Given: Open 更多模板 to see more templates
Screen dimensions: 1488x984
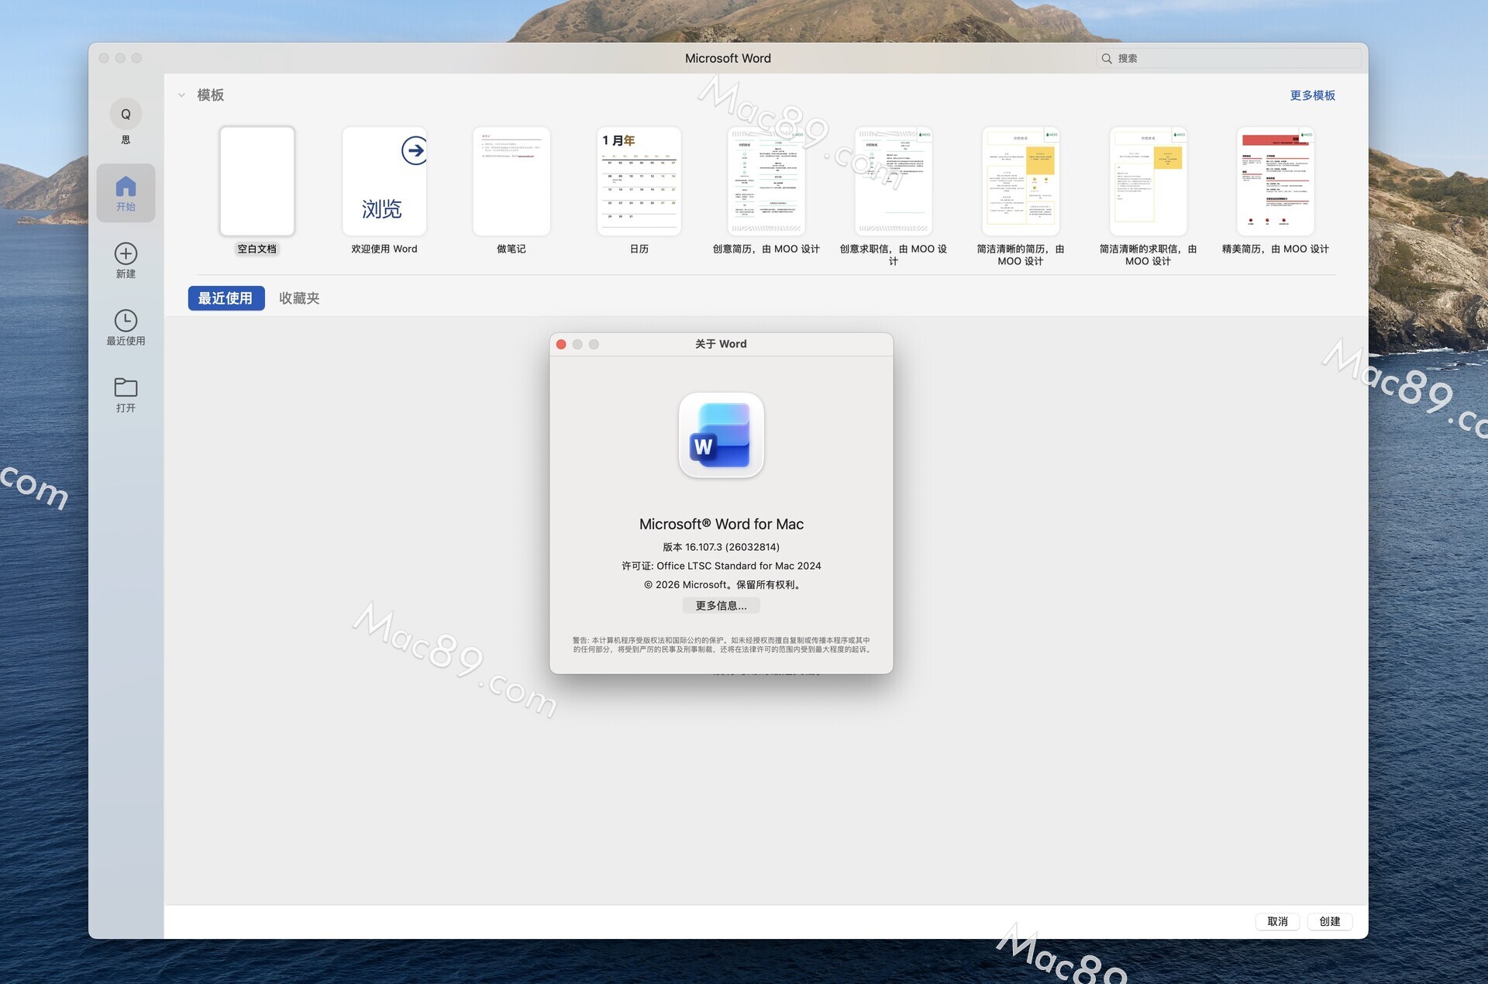Looking at the screenshot, I should 1313,95.
